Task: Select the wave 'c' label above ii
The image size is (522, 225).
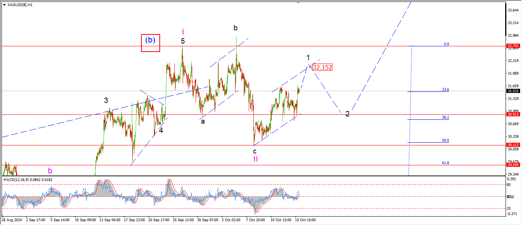Action: (255, 151)
